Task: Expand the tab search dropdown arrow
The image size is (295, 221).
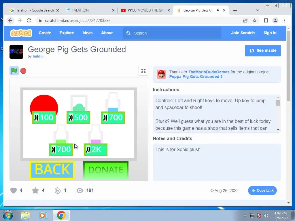Action: [258, 10]
